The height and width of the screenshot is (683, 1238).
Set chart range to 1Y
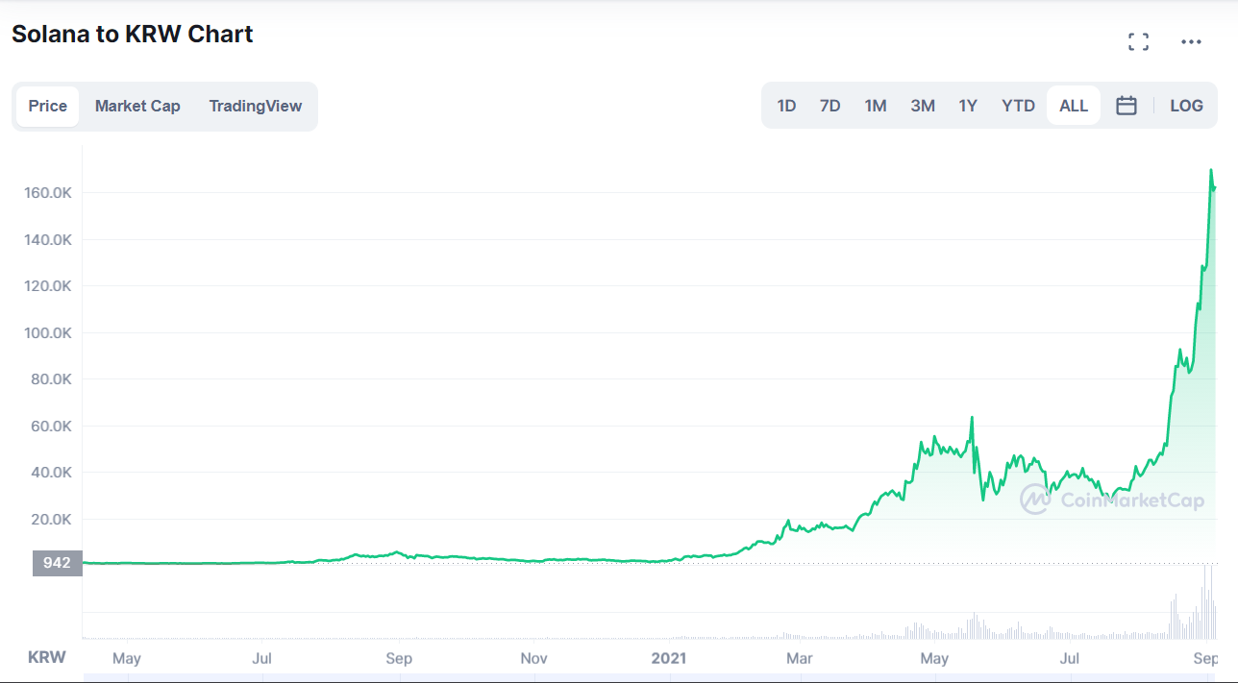tap(968, 106)
